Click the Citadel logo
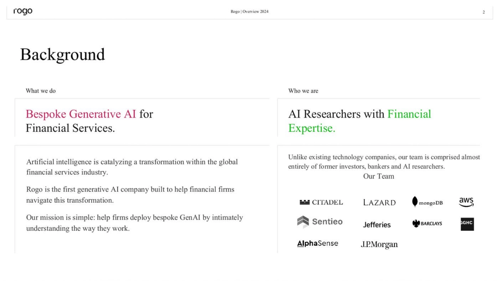499x281 pixels. [x=321, y=202]
